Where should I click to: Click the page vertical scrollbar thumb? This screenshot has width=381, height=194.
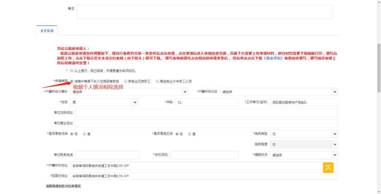point(379,68)
